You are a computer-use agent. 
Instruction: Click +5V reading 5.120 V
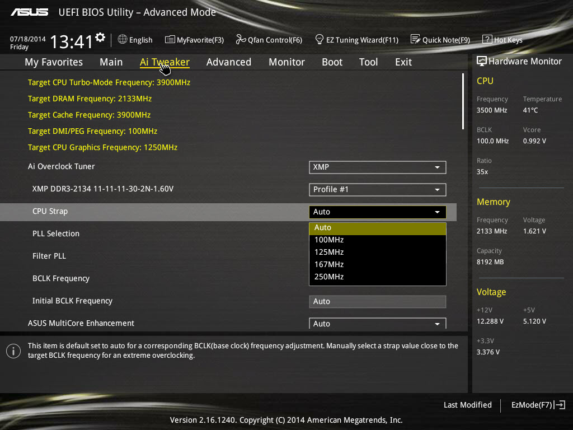tap(534, 321)
